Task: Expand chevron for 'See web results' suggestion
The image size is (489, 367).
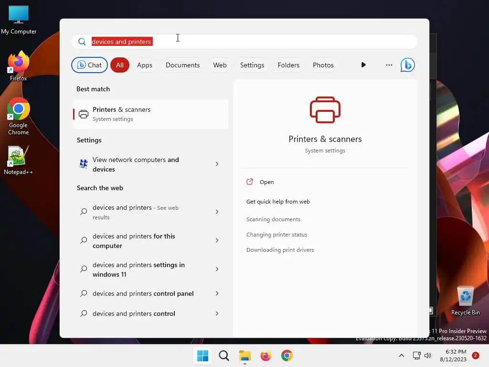Action: [x=217, y=212]
